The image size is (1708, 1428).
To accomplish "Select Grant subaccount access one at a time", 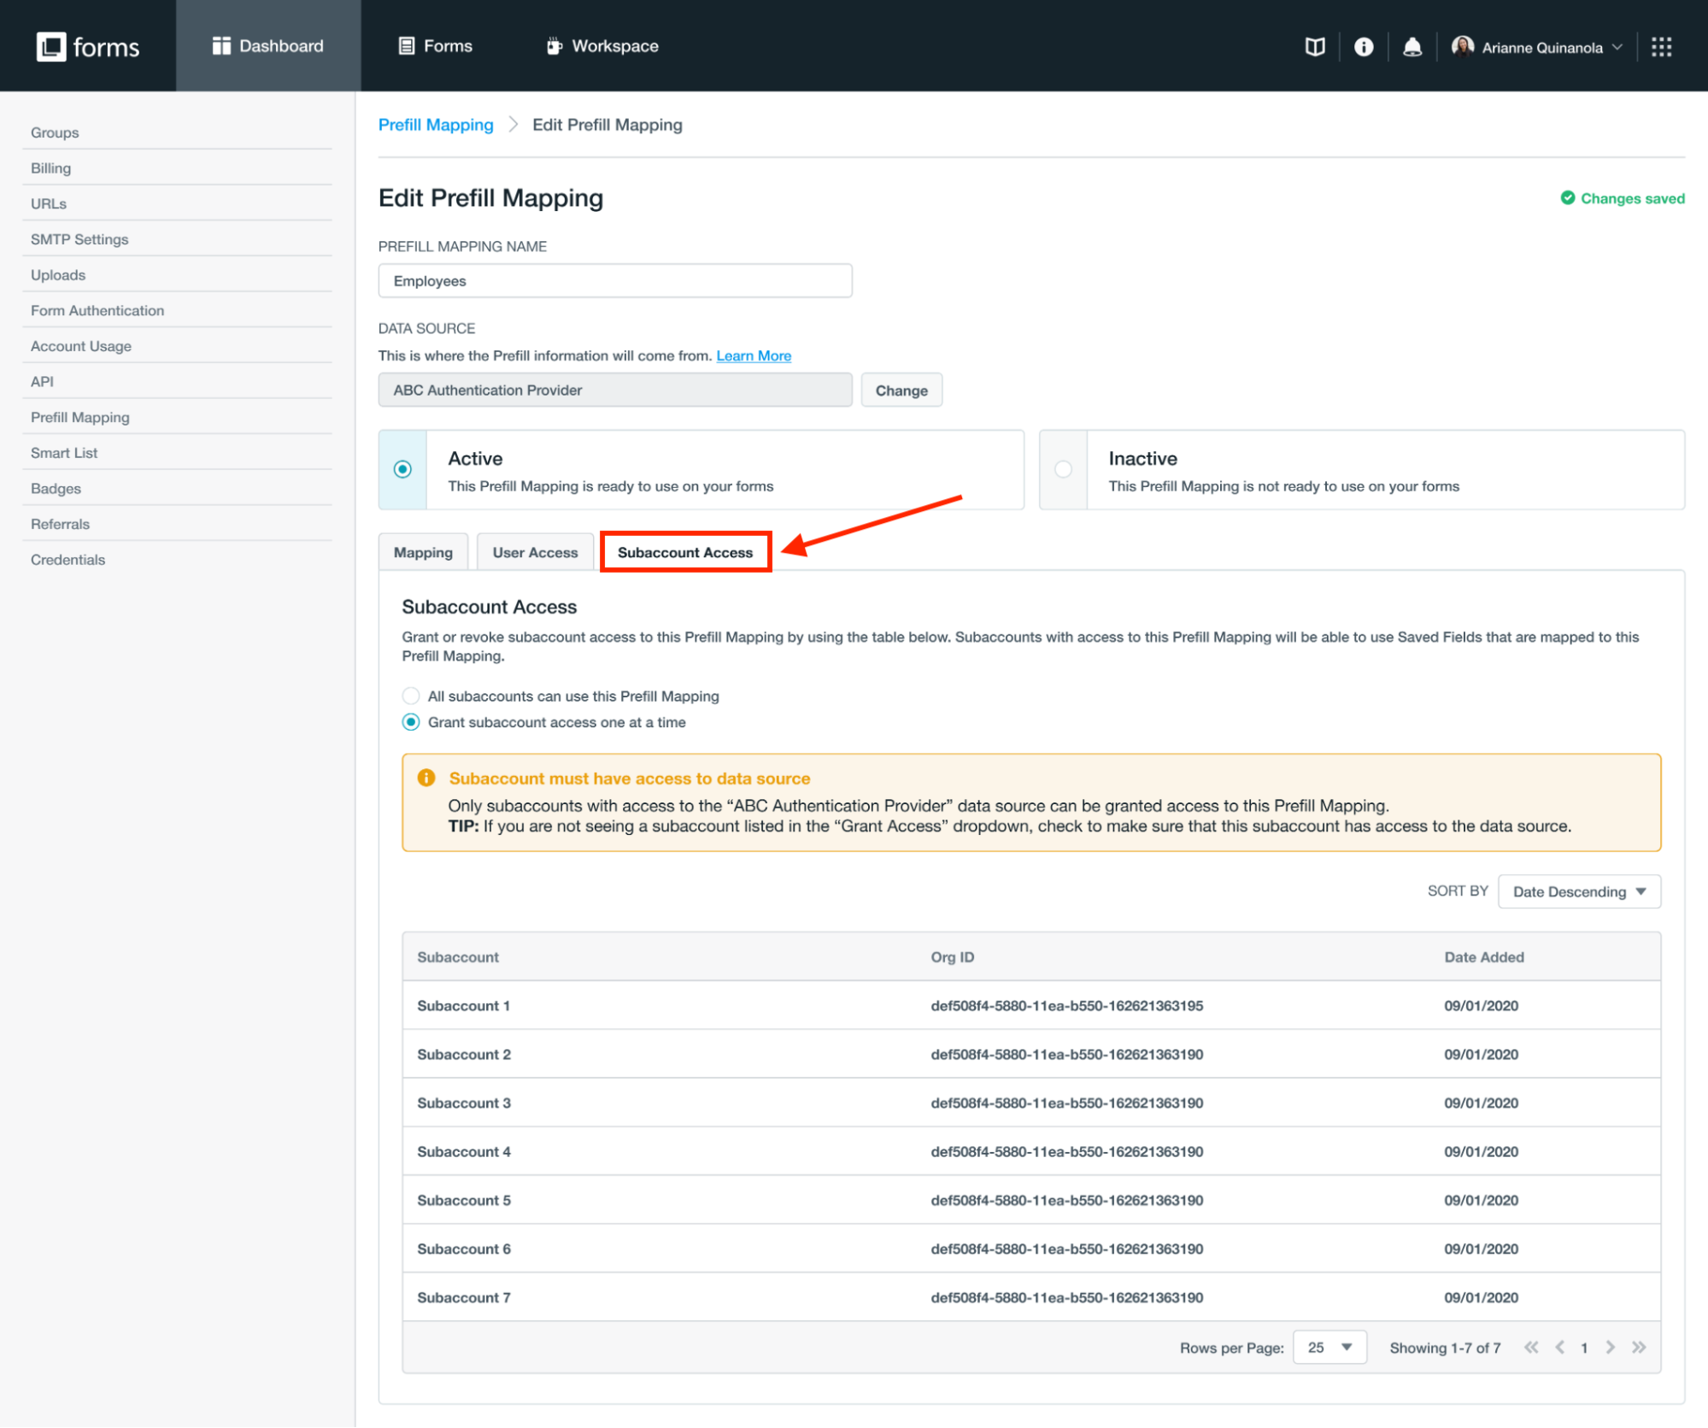I will click(x=411, y=722).
